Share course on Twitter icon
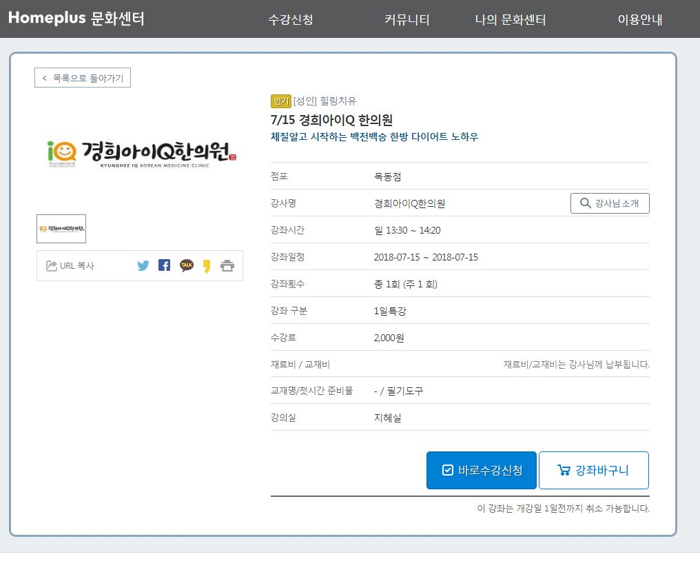700x561 pixels. 143,266
